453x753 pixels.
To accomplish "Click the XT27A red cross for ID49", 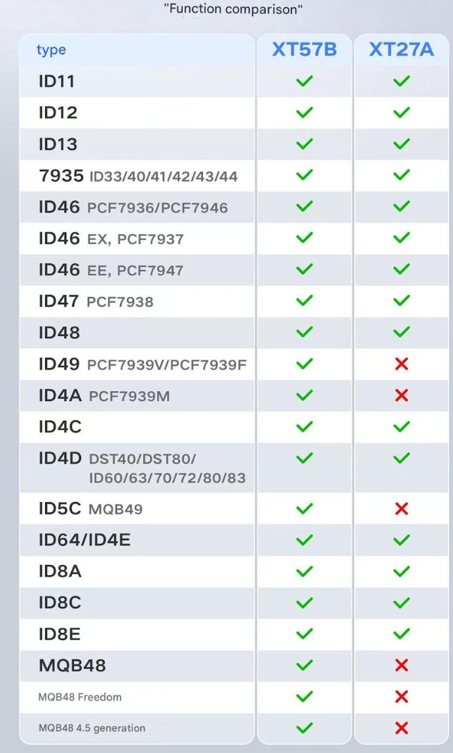I will (x=401, y=364).
